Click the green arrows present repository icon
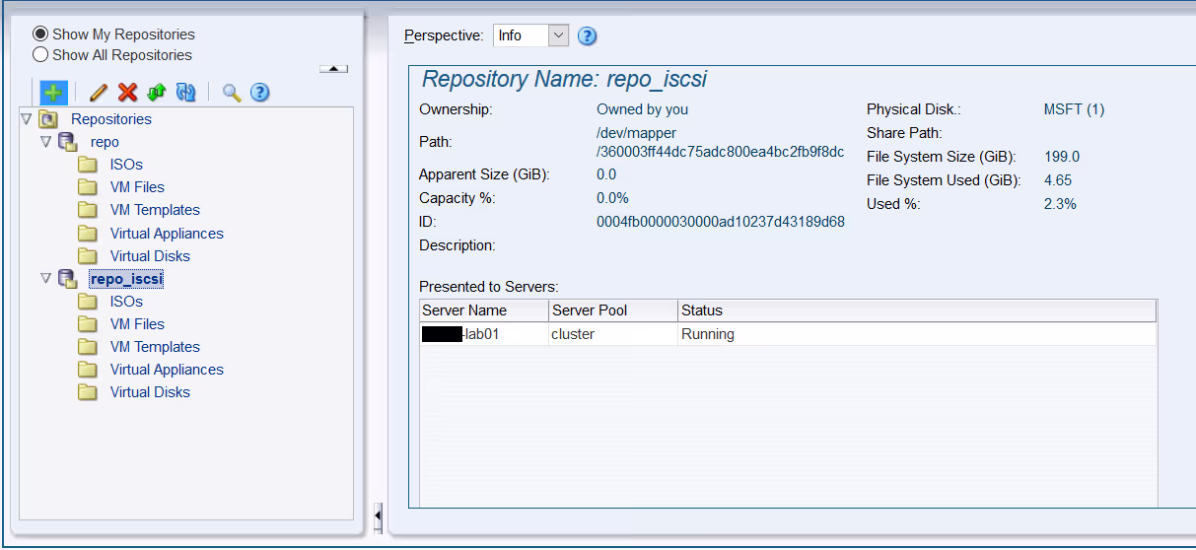1196x550 pixels. [156, 93]
